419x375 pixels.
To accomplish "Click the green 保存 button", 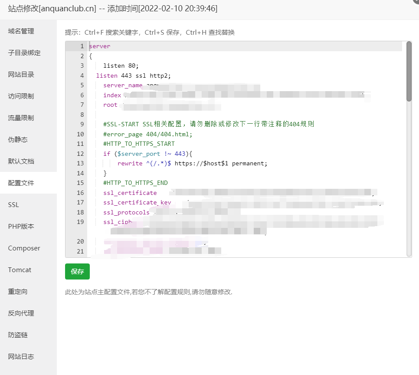I will pyautogui.click(x=77, y=271).
